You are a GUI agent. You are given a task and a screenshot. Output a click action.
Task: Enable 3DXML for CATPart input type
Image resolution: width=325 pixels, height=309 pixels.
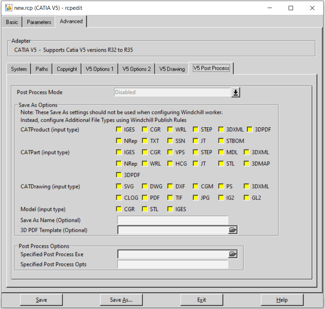click(x=246, y=152)
